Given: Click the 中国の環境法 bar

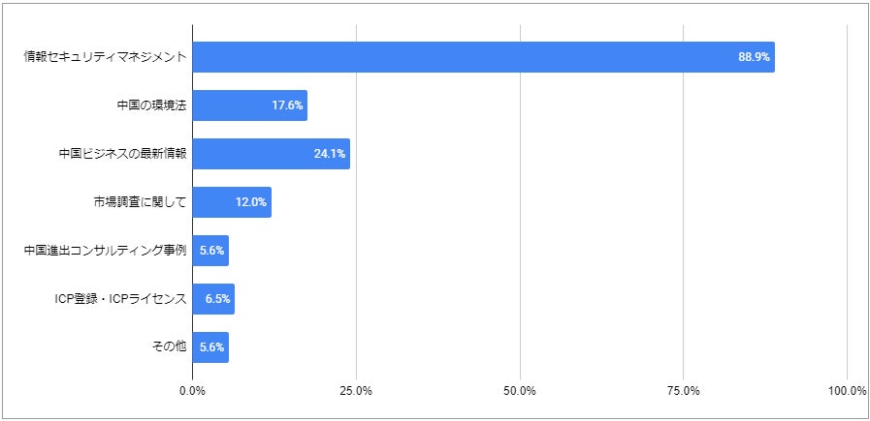Looking at the screenshot, I should pyautogui.click(x=249, y=105).
